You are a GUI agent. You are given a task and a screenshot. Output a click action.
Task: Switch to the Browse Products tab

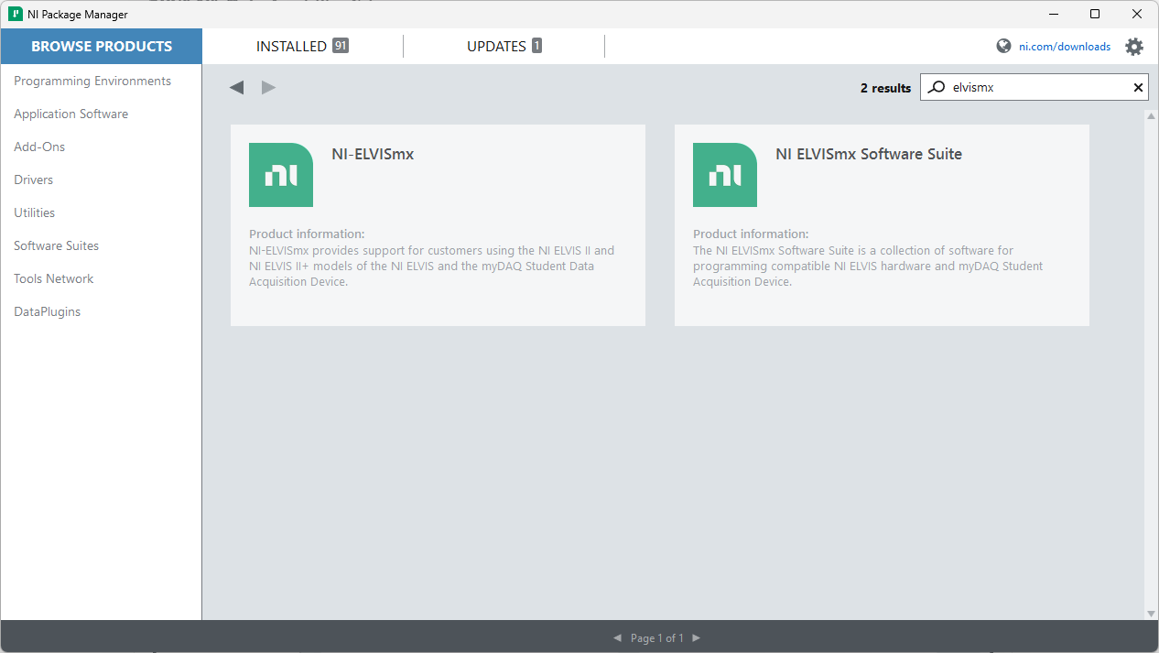click(x=102, y=46)
